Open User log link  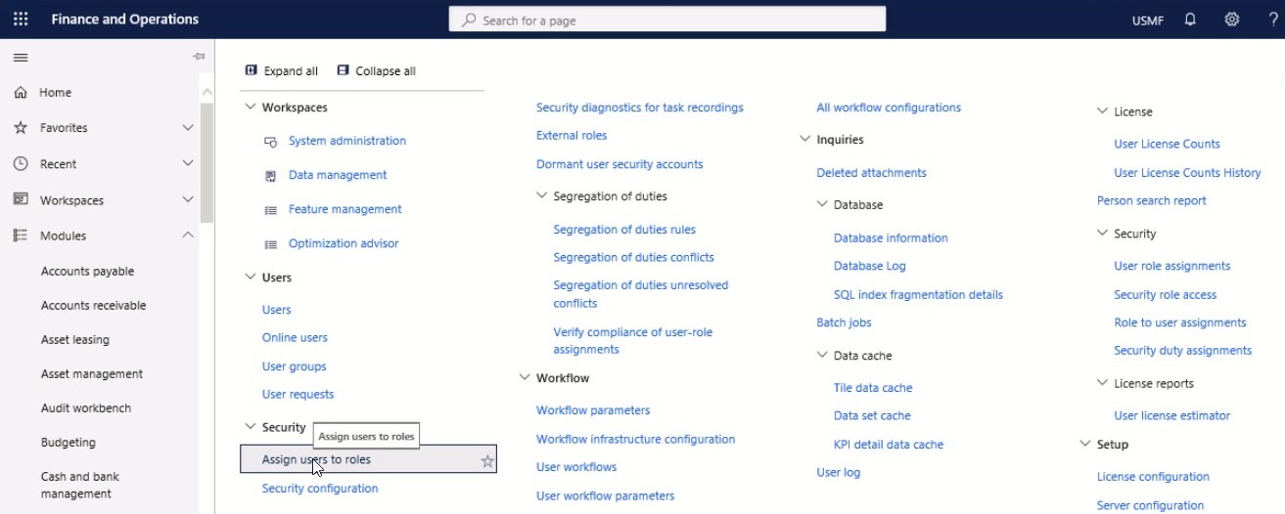tap(839, 473)
